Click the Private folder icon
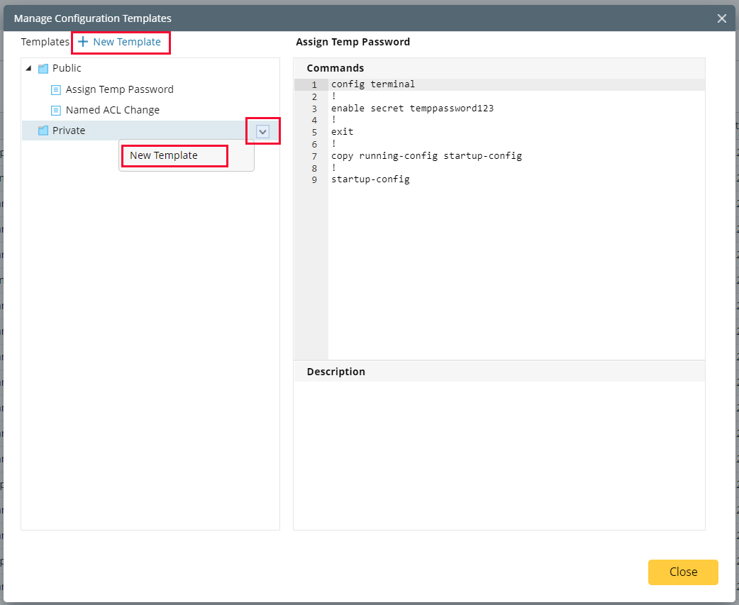Image resolution: width=739 pixels, height=605 pixels. click(x=42, y=131)
